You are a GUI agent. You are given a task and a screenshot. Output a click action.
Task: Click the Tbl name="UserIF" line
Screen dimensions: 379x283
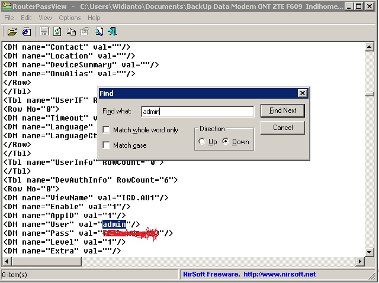[x=50, y=100]
